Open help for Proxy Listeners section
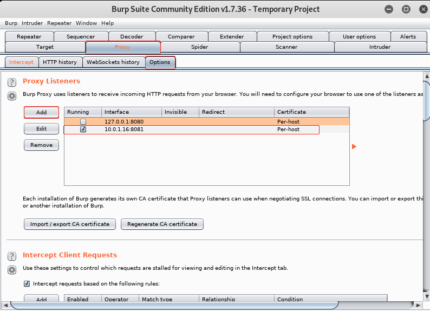Viewport: 430px width, 311px height. click(x=11, y=82)
